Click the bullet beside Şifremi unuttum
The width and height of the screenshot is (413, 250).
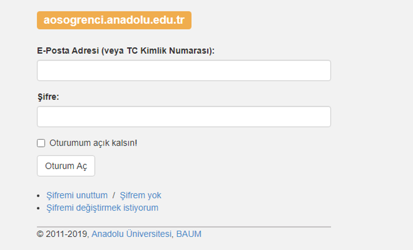tap(39, 196)
